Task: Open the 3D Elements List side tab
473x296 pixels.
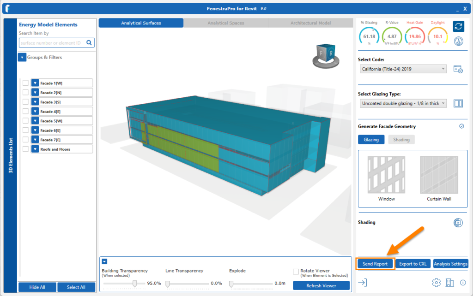Action: point(11,155)
